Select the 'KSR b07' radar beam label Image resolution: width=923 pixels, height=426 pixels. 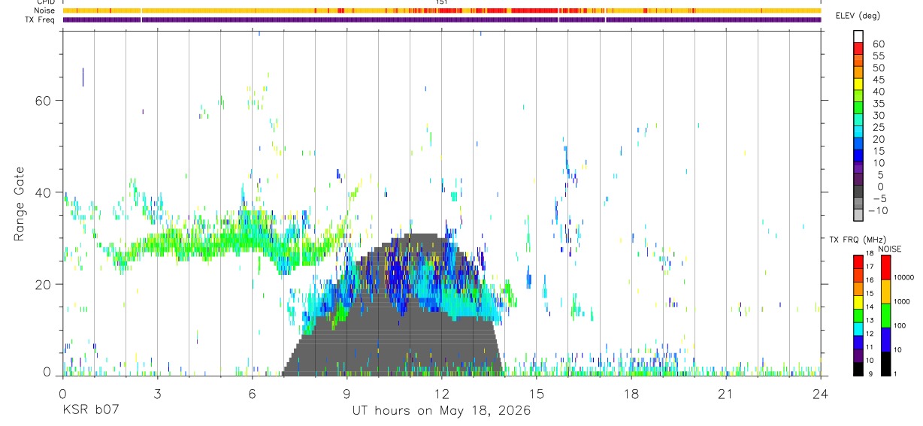tap(90, 410)
